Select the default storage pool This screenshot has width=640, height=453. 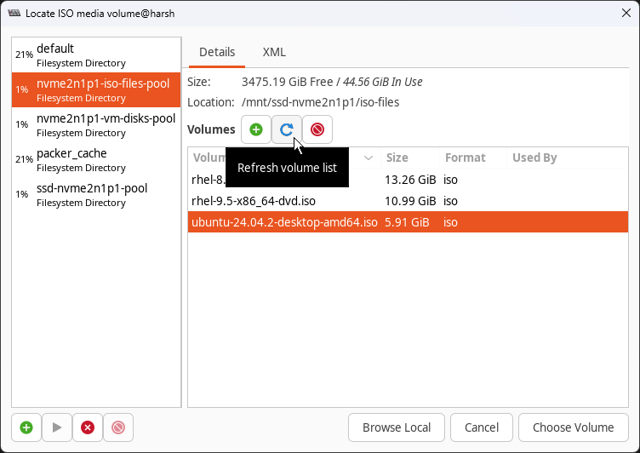coord(96,55)
